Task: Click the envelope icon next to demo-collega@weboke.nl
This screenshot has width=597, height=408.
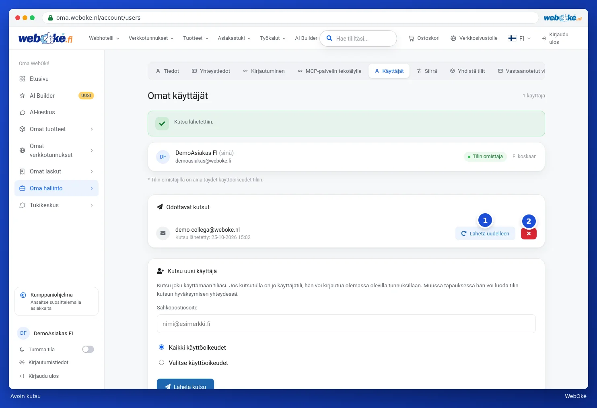Action: (163, 233)
